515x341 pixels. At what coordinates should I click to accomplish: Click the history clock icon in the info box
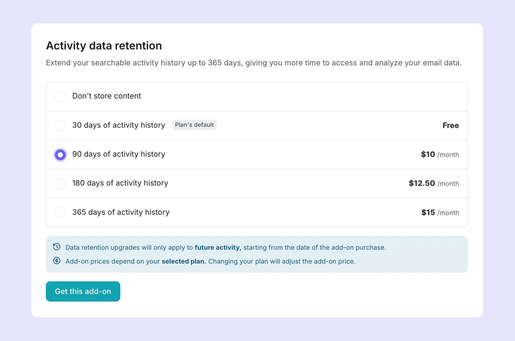click(57, 247)
